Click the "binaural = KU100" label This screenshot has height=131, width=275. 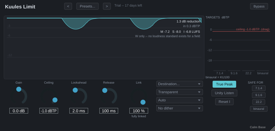click(x=217, y=77)
